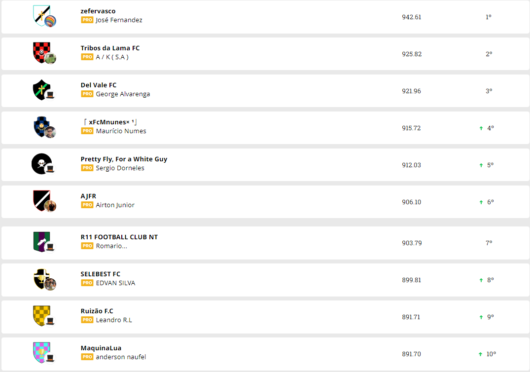Click the R11 FOOTBALL CLUB NT shield
Screen dimensions: 530x372
click(40, 241)
